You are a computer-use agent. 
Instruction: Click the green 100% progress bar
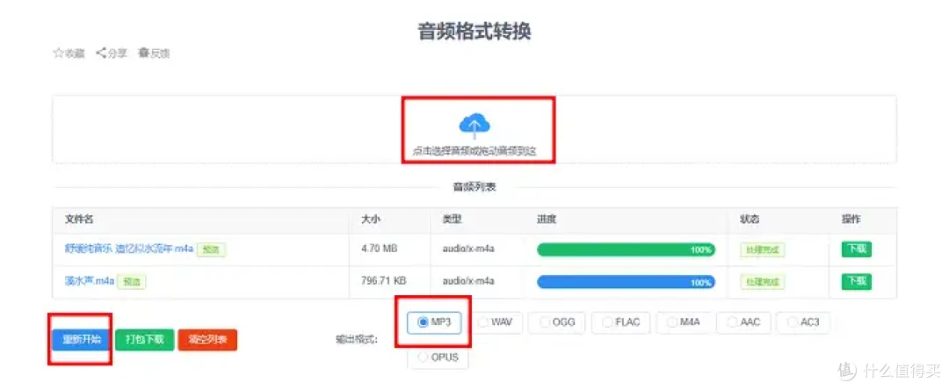pyautogui.click(x=626, y=249)
